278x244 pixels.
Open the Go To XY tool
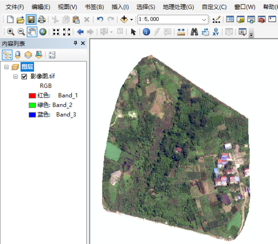pos(216,33)
